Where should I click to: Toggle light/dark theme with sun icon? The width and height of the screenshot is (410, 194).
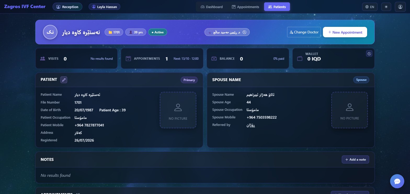click(x=386, y=7)
